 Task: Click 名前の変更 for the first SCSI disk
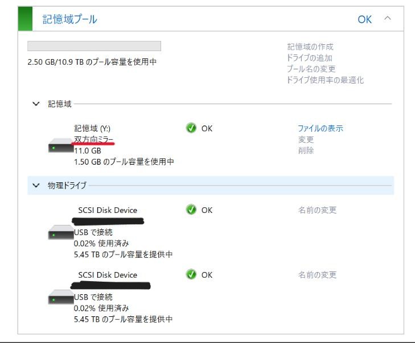tap(317, 210)
